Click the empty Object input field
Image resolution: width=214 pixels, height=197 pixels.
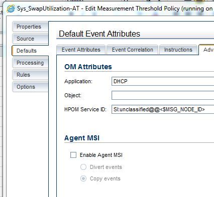pyautogui.click(x=163, y=95)
